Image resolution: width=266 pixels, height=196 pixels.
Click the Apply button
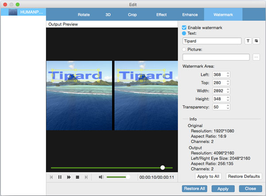(223, 189)
